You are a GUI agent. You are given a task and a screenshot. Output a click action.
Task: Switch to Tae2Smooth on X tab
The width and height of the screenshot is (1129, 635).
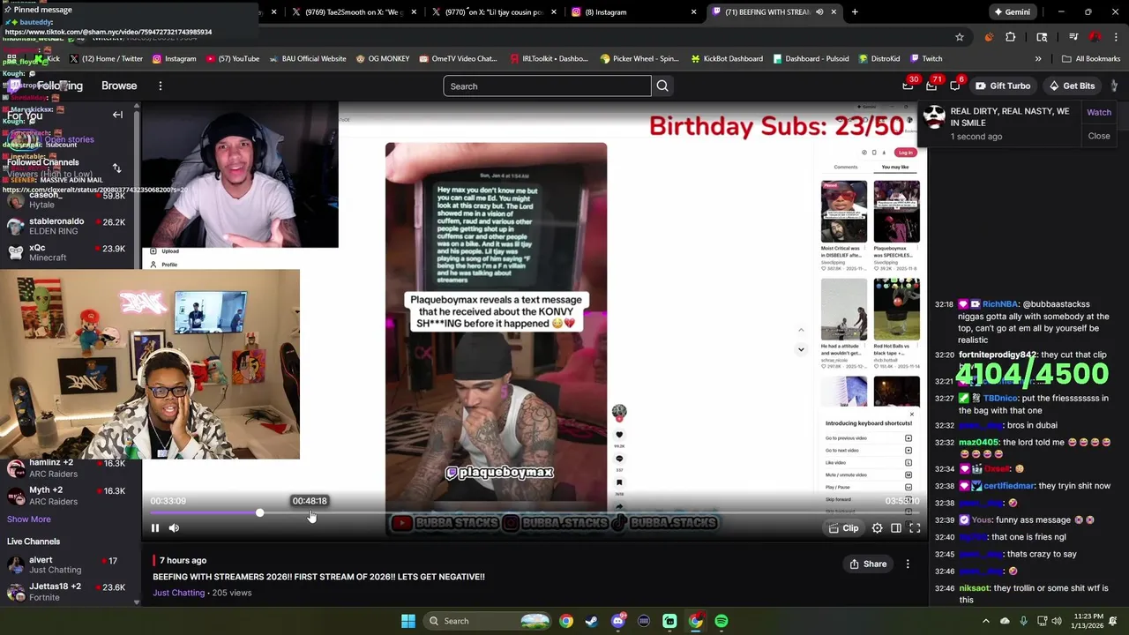coord(353,12)
